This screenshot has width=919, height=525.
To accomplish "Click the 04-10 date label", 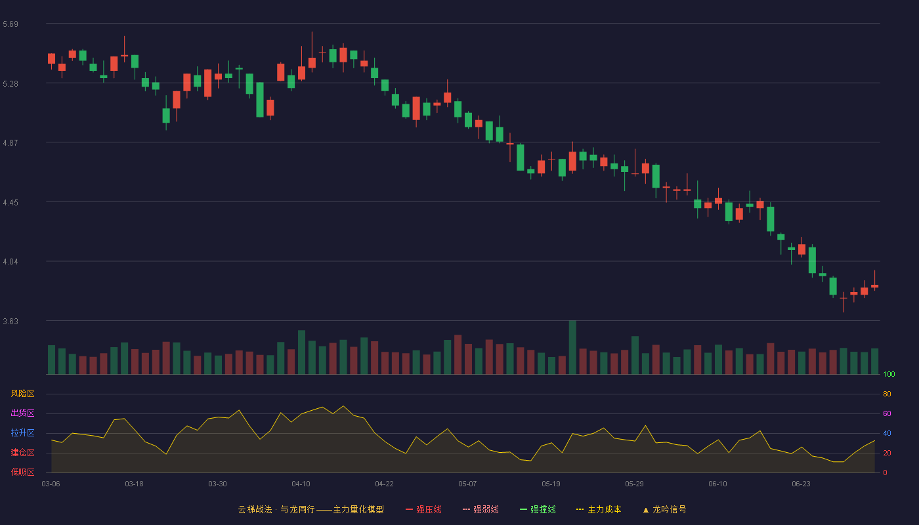I will [301, 484].
